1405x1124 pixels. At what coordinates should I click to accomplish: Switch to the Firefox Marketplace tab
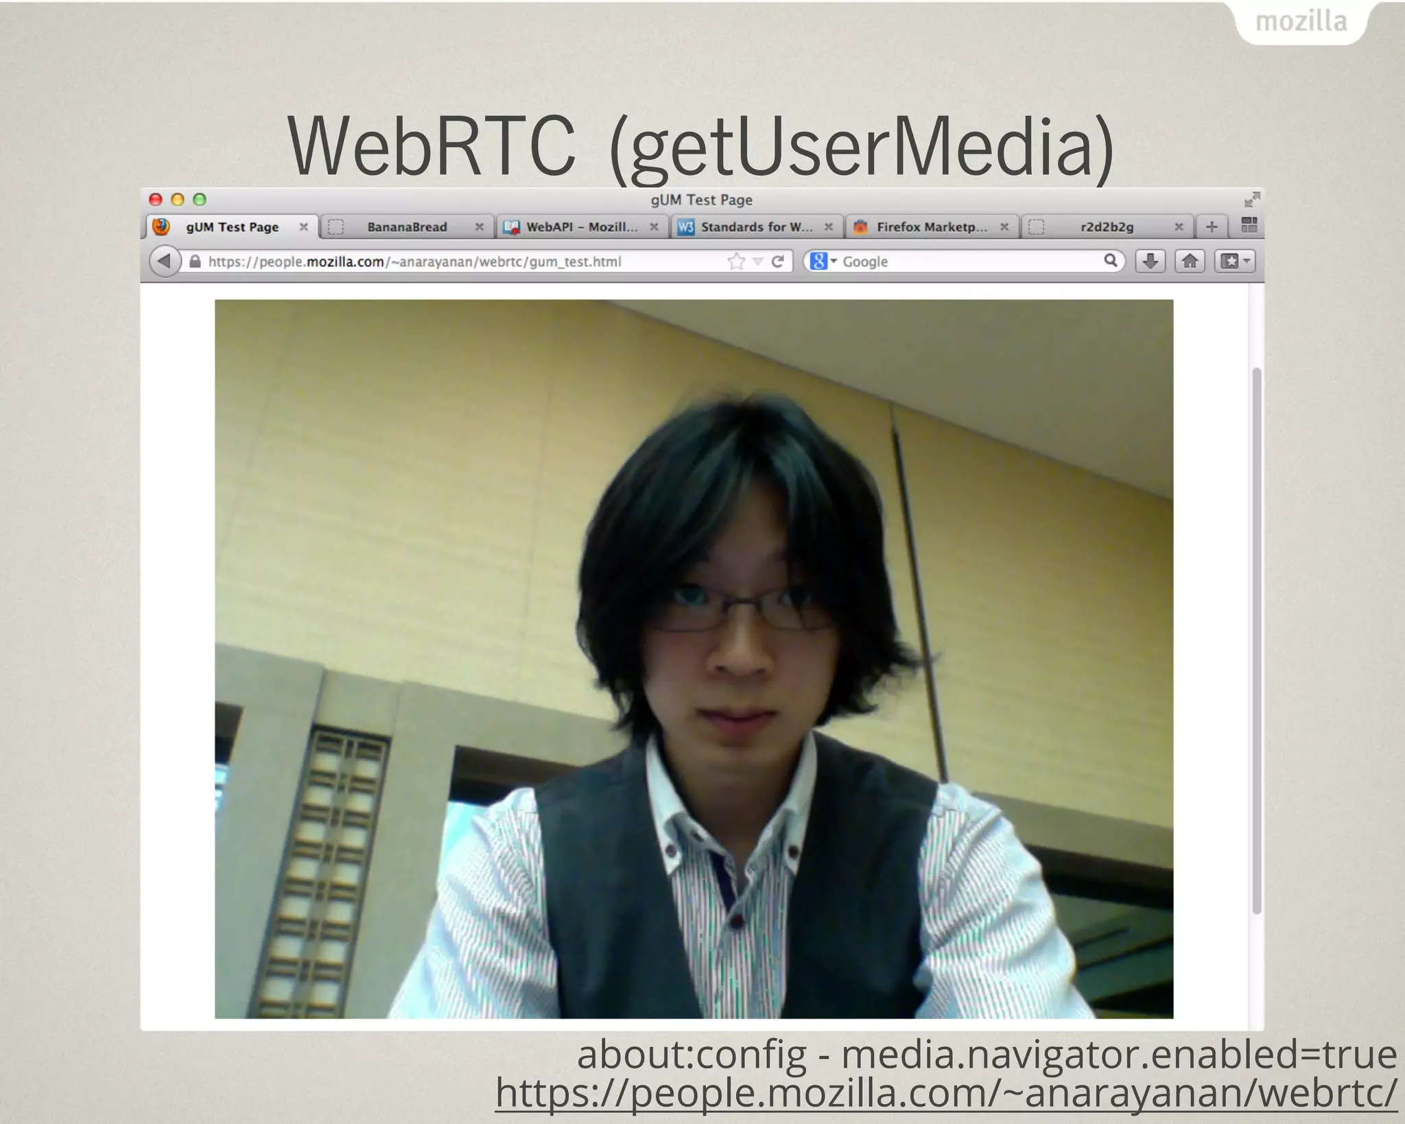[931, 227]
